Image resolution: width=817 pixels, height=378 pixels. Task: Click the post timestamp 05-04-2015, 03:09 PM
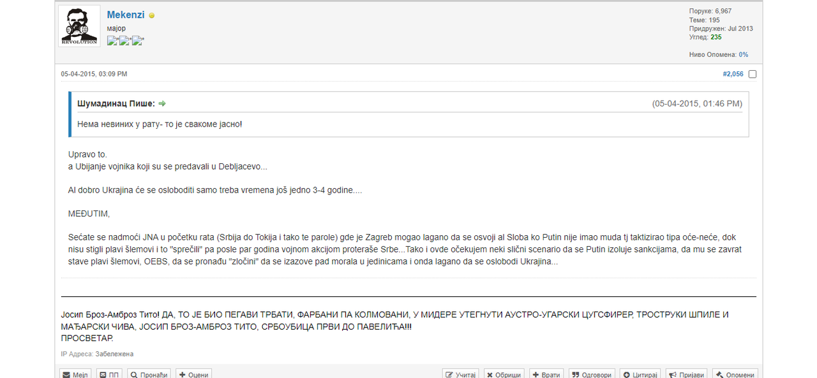point(94,74)
